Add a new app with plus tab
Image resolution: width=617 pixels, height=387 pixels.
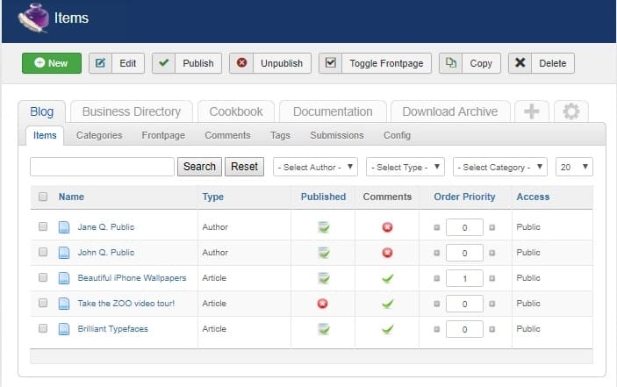(531, 111)
